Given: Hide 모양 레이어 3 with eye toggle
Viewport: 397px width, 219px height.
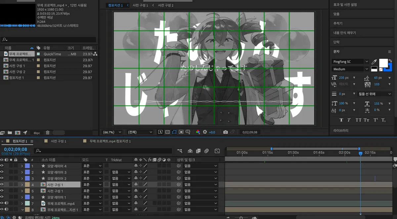Looking at the screenshot, I should [2, 172].
